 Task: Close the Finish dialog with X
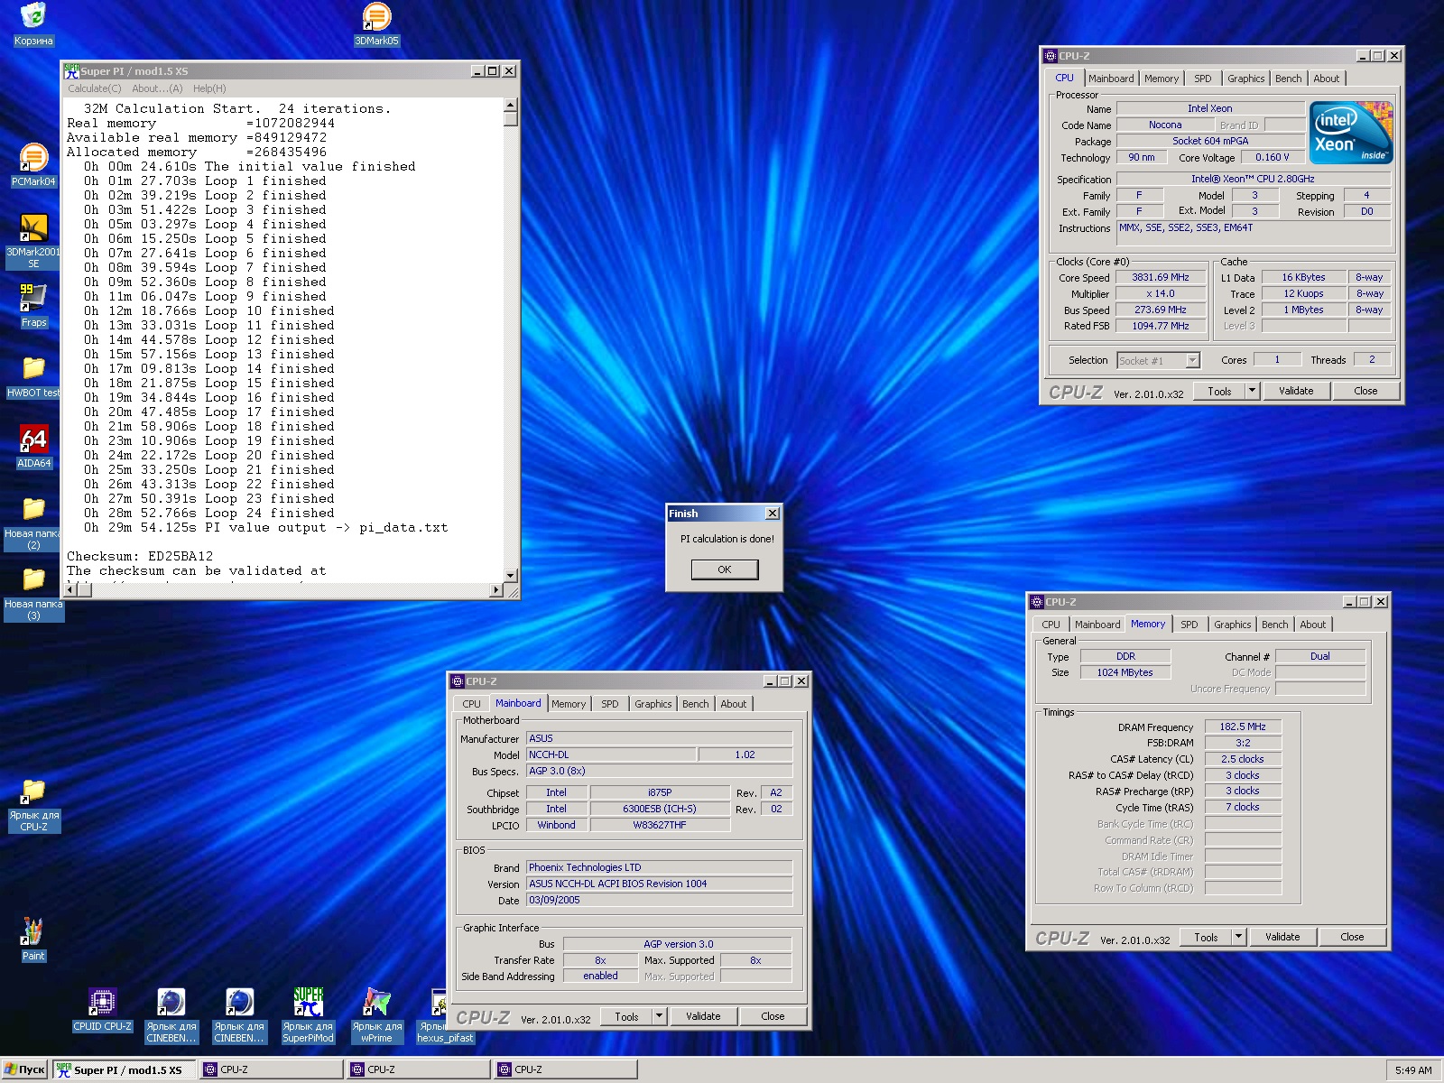click(x=773, y=514)
